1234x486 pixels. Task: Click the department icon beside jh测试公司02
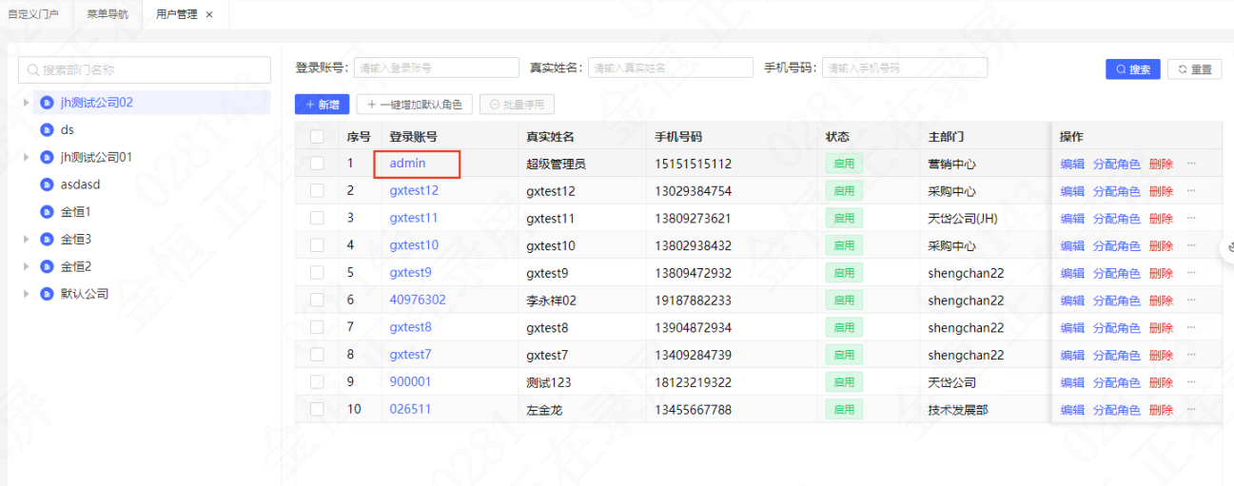click(47, 103)
